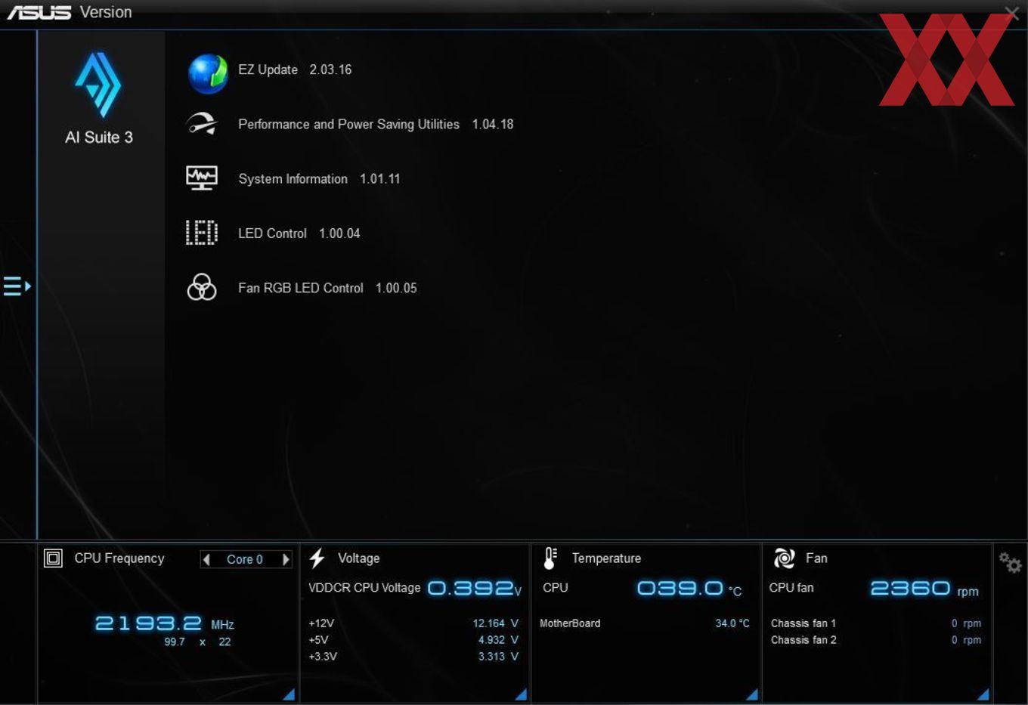Select next CPU core with right arrow
Screen dimensions: 1028x705
click(x=286, y=559)
